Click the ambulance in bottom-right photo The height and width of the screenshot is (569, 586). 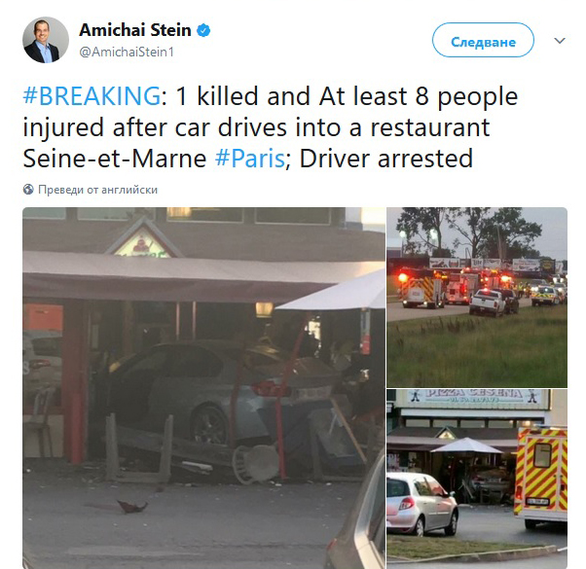pos(541,477)
